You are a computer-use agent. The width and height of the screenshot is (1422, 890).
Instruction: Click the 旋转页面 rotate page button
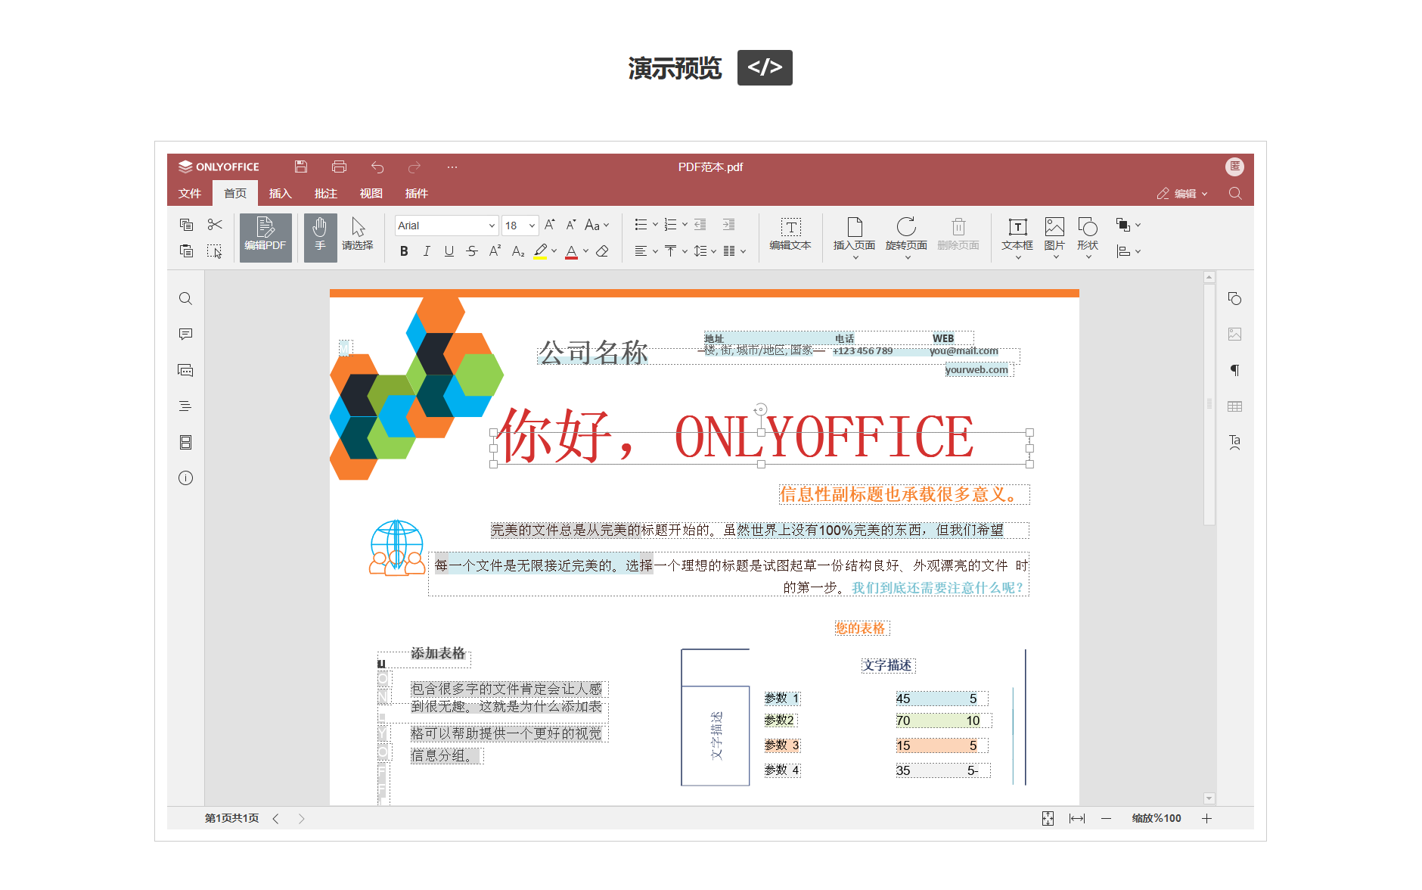906,238
